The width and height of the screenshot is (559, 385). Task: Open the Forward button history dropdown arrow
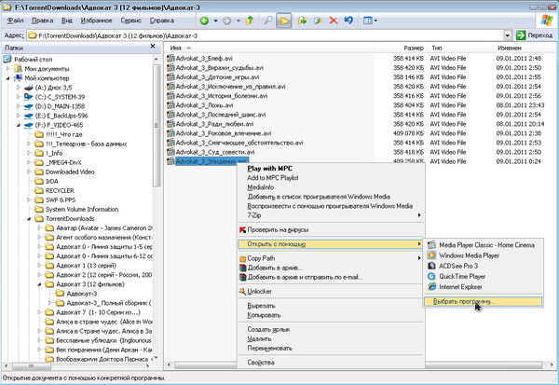[239, 21]
